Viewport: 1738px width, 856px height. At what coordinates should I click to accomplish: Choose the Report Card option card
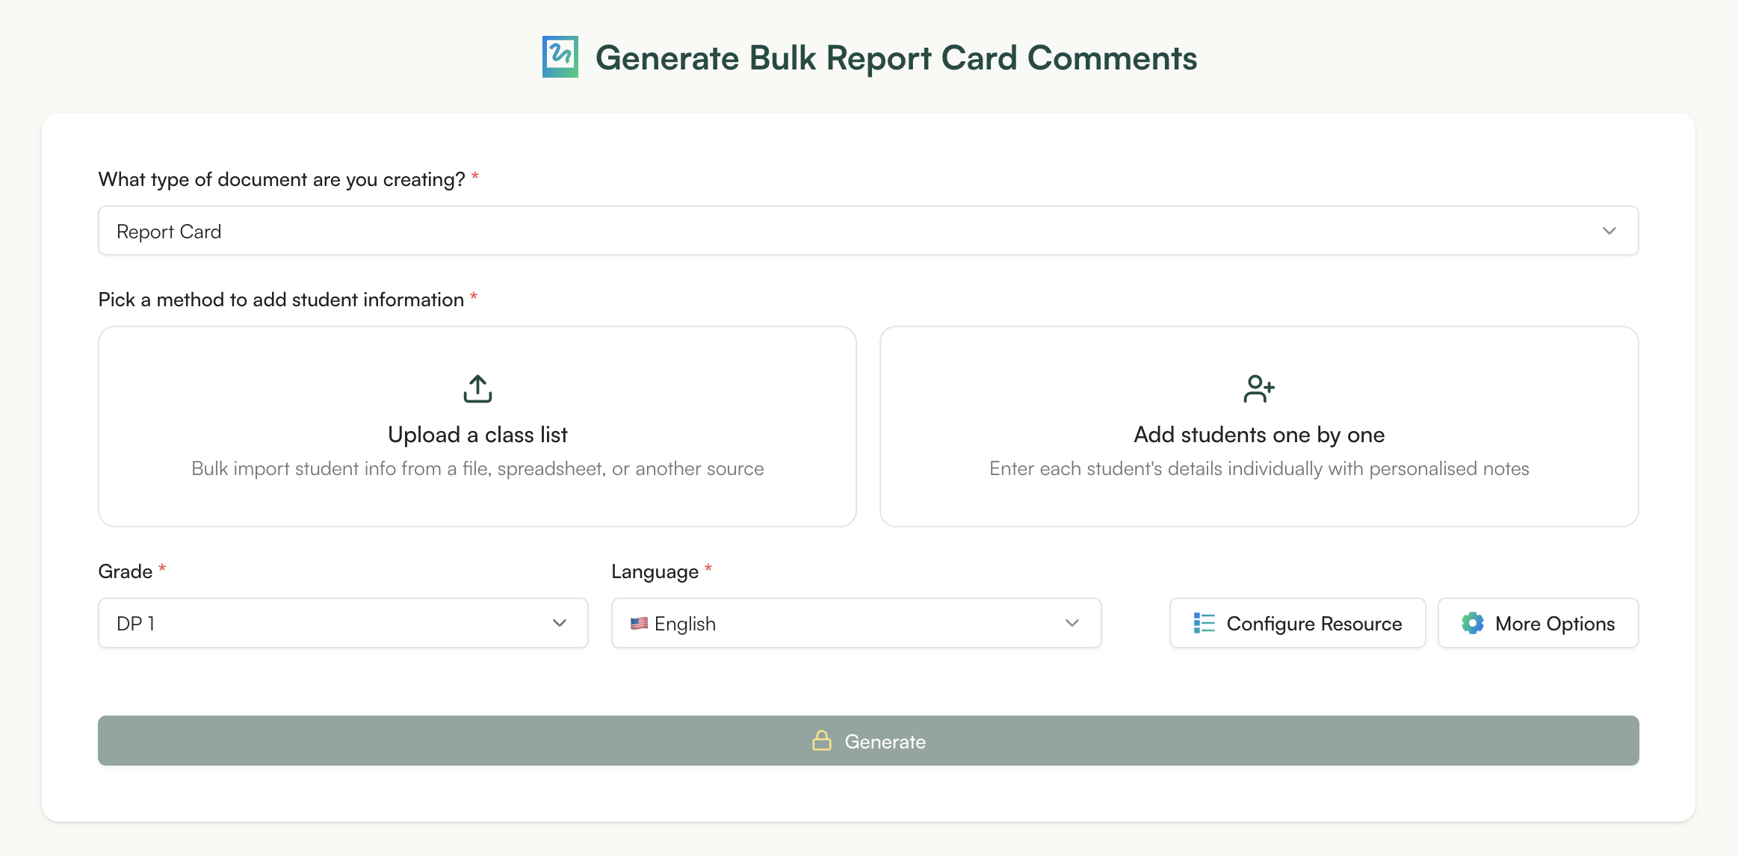867,230
